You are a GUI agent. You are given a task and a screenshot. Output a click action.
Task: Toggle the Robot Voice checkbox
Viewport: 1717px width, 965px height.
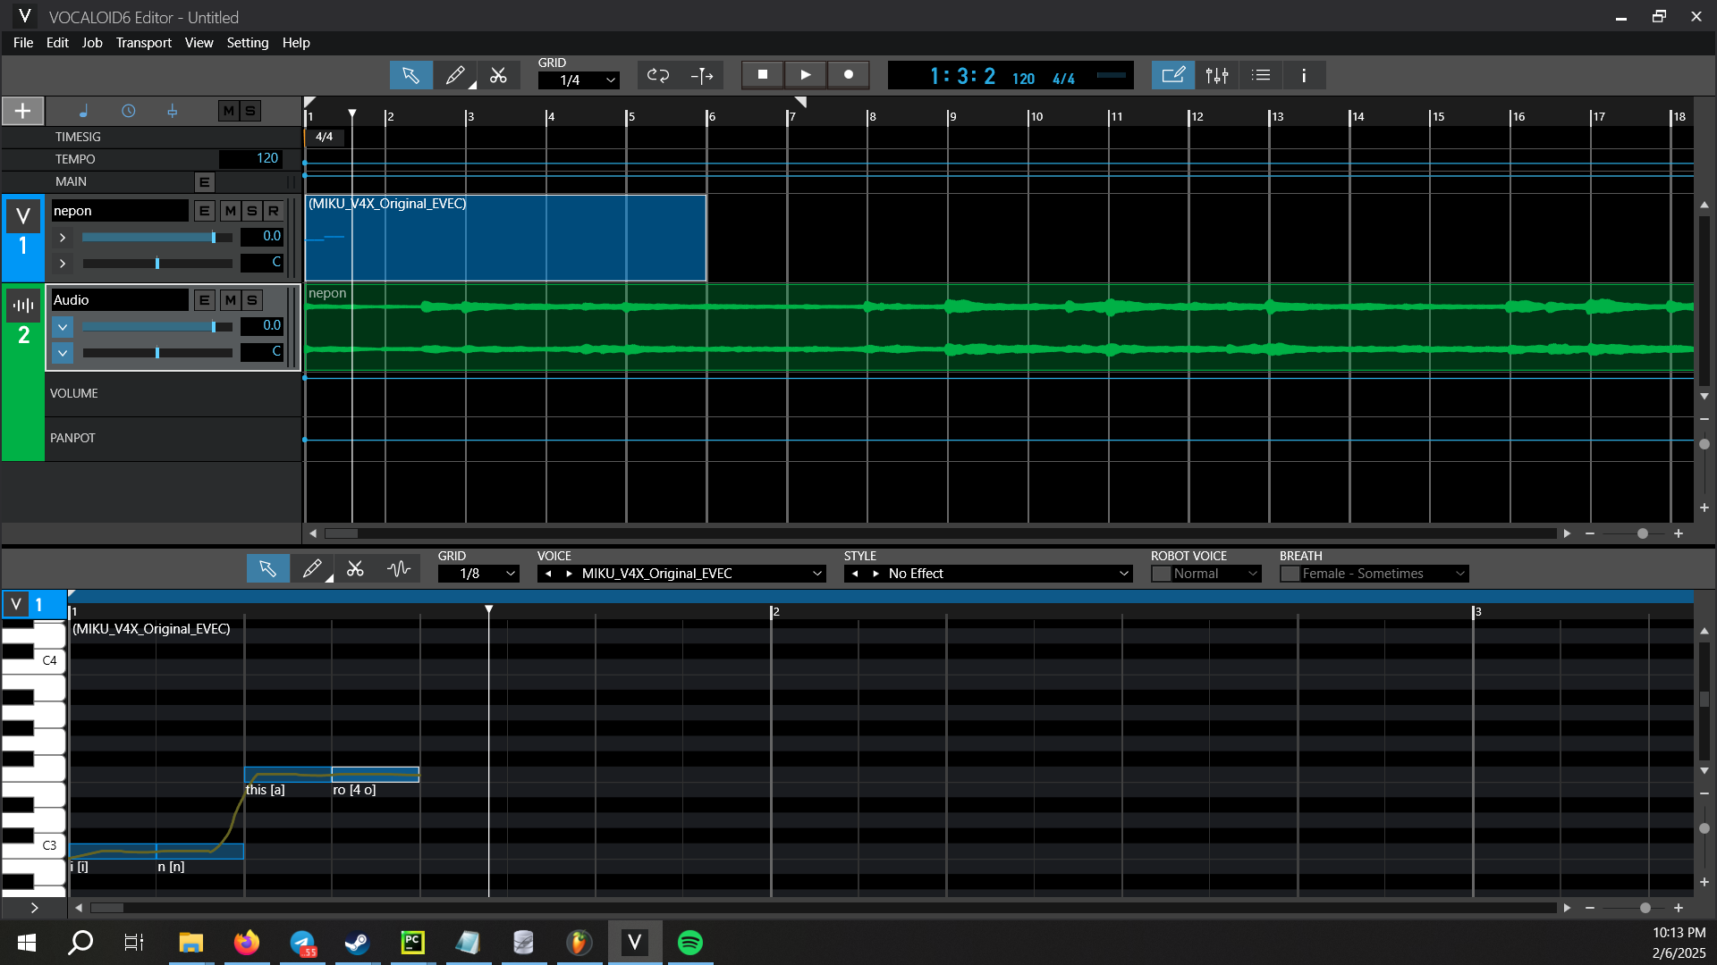pyautogui.click(x=1162, y=574)
